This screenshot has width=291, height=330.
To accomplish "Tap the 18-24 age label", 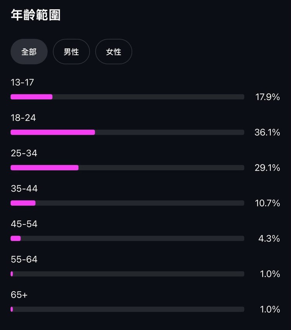I will 23,118.
